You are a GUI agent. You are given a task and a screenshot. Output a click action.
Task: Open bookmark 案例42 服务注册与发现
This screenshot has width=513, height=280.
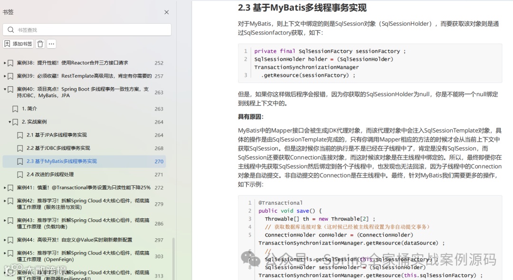83,204
